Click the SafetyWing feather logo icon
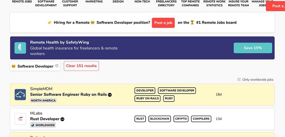The height and width of the screenshot is (137, 285). click(20, 48)
